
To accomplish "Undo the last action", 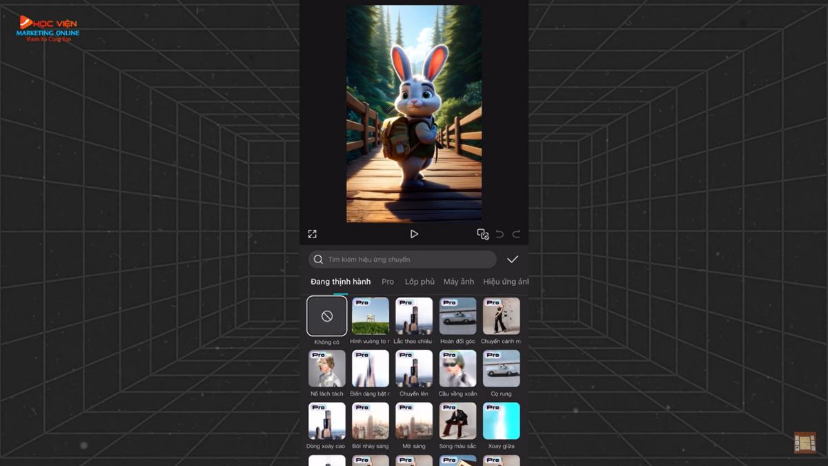I will (x=500, y=234).
